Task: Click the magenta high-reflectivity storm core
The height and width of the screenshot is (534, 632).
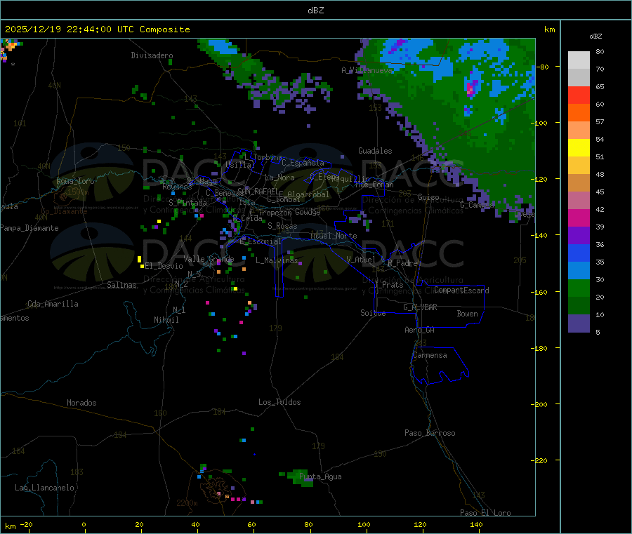Action: (470, 88)
